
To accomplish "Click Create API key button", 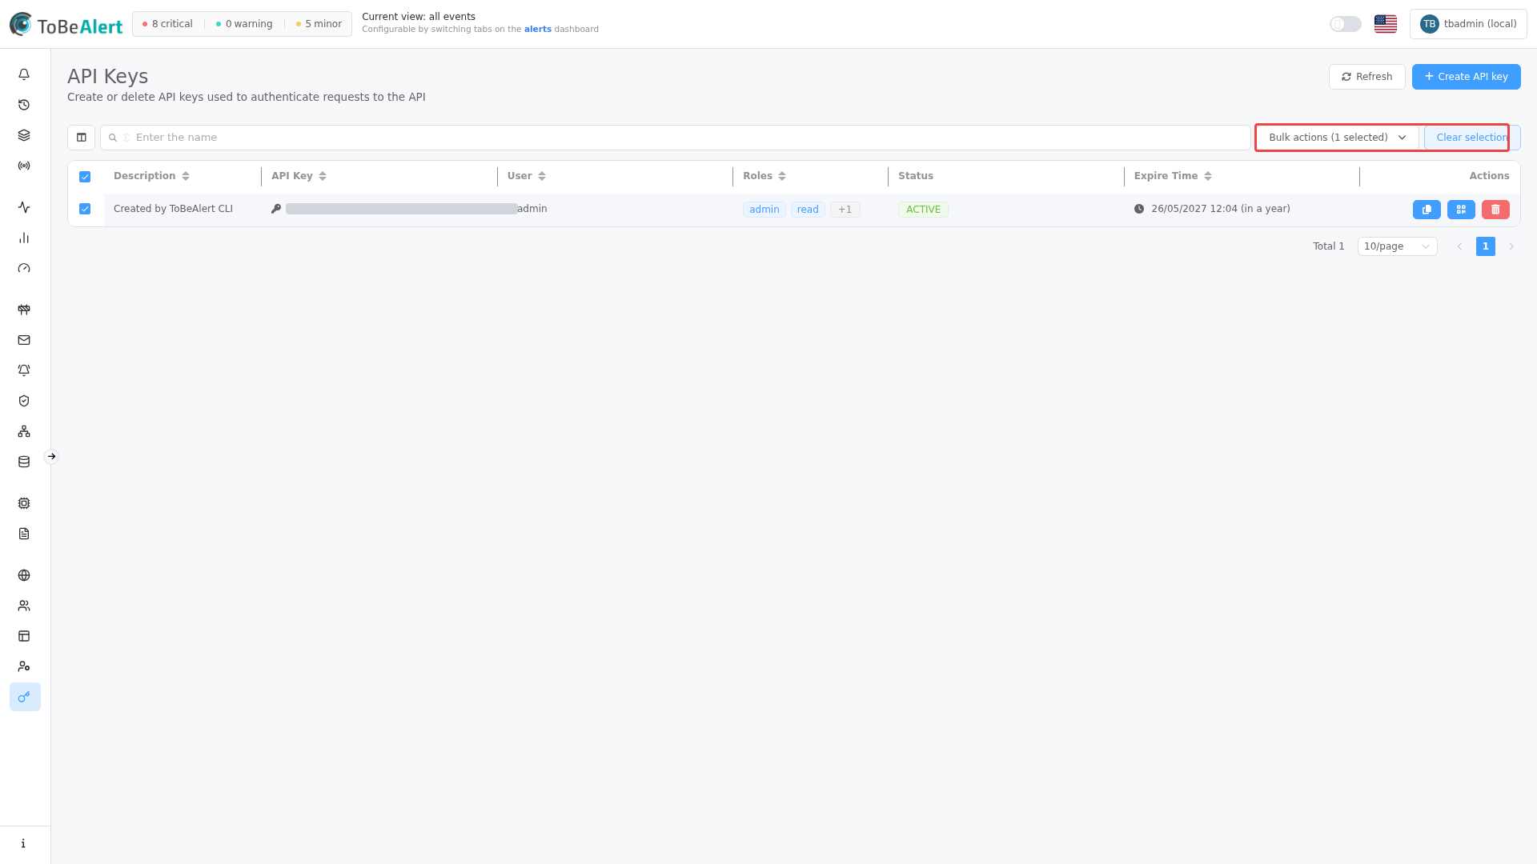I will point(1466,77).
